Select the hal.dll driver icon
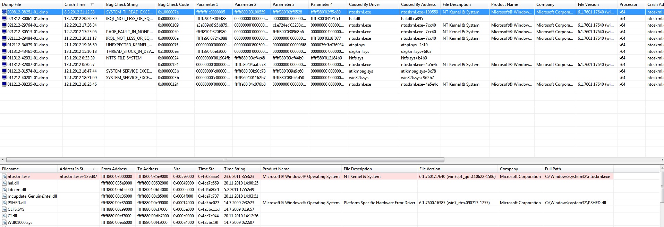The height and width of the screenshot is (227, 664). tap(4, 183)
